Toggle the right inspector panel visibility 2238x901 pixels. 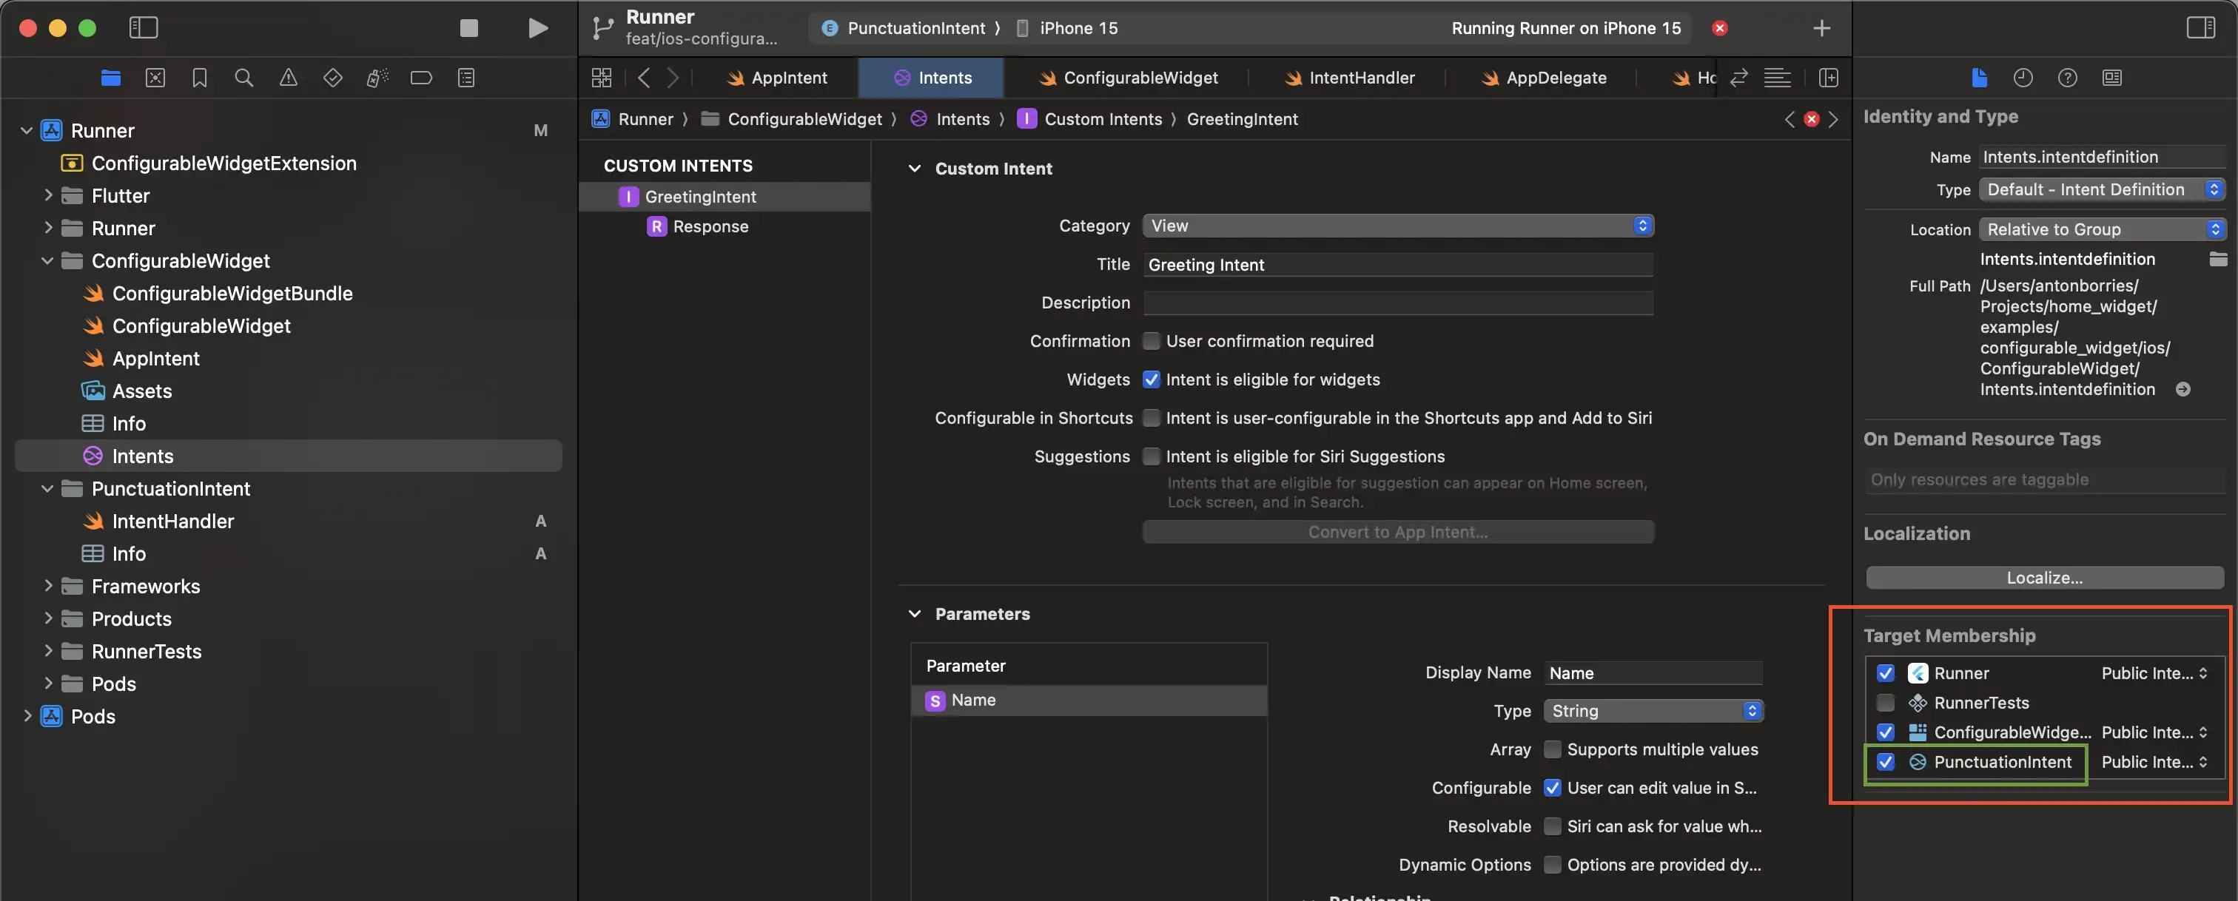(2200, 28)
